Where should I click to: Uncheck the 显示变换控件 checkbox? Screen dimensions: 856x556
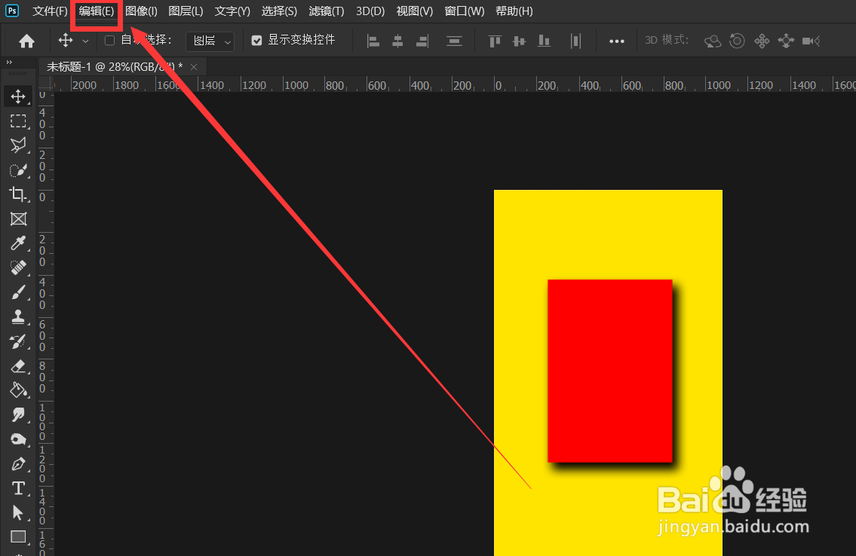click(x=256, y=41)
